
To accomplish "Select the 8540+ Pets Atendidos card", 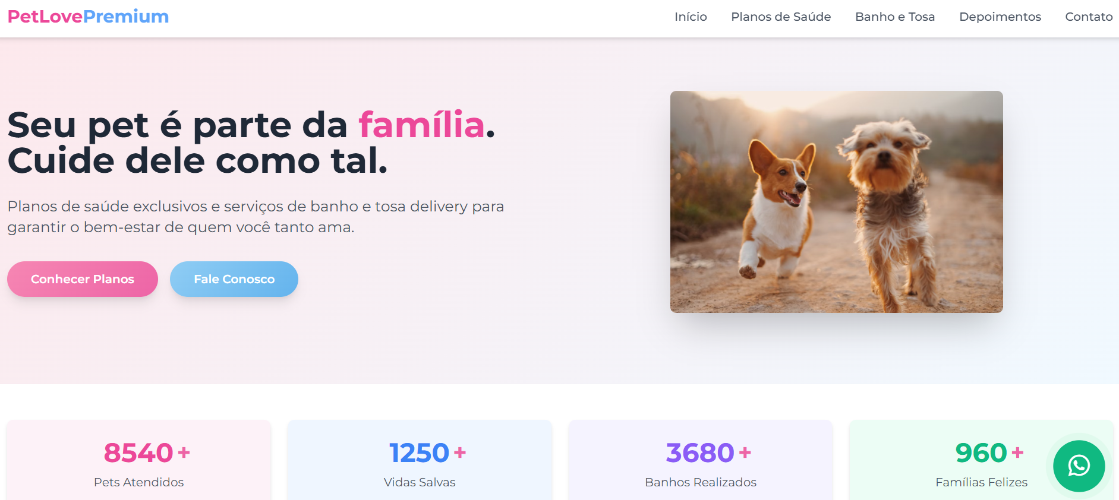I will pyautogui.click(x=139, y=460).
